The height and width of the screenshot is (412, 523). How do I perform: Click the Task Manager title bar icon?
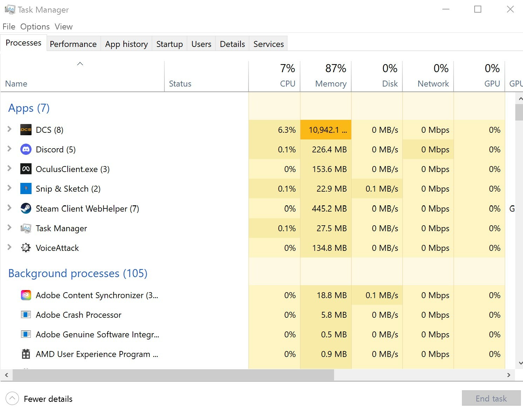[x=10, y=9]
